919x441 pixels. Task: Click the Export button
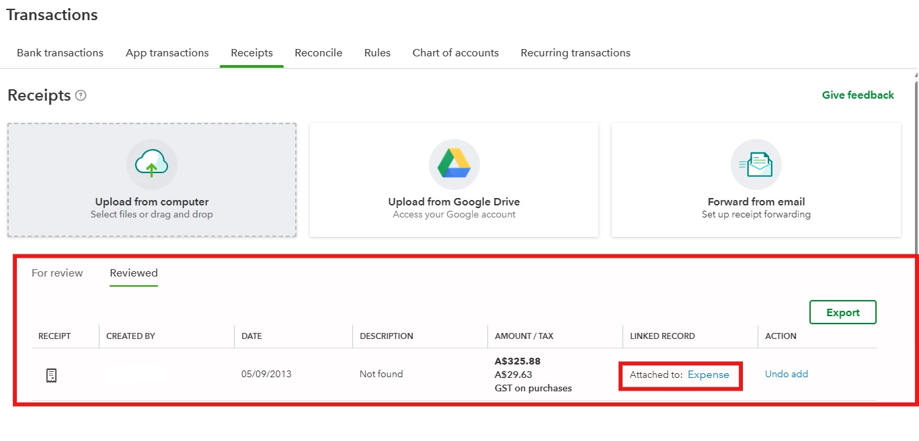[843, 312]
